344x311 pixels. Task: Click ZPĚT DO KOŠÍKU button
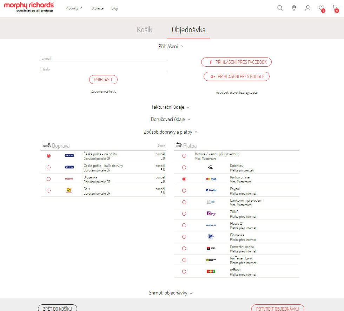tap(58, 308)
